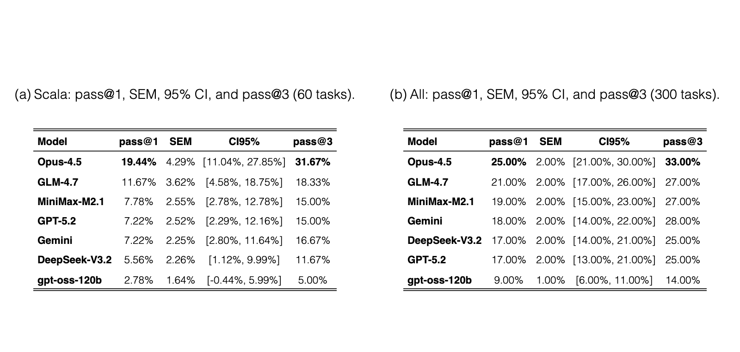This screenshot has width=740, height=352.
Task: Click the All tasks table caption (b)
Action: point(555,95)
